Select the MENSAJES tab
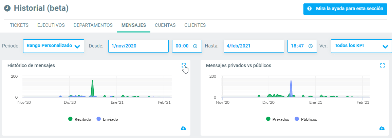Image resolution: width=392 pixels, height=138 pixels. pos(134,25)
